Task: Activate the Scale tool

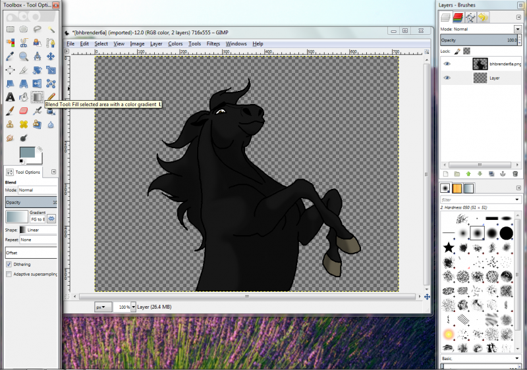Action: pos(51,70)
